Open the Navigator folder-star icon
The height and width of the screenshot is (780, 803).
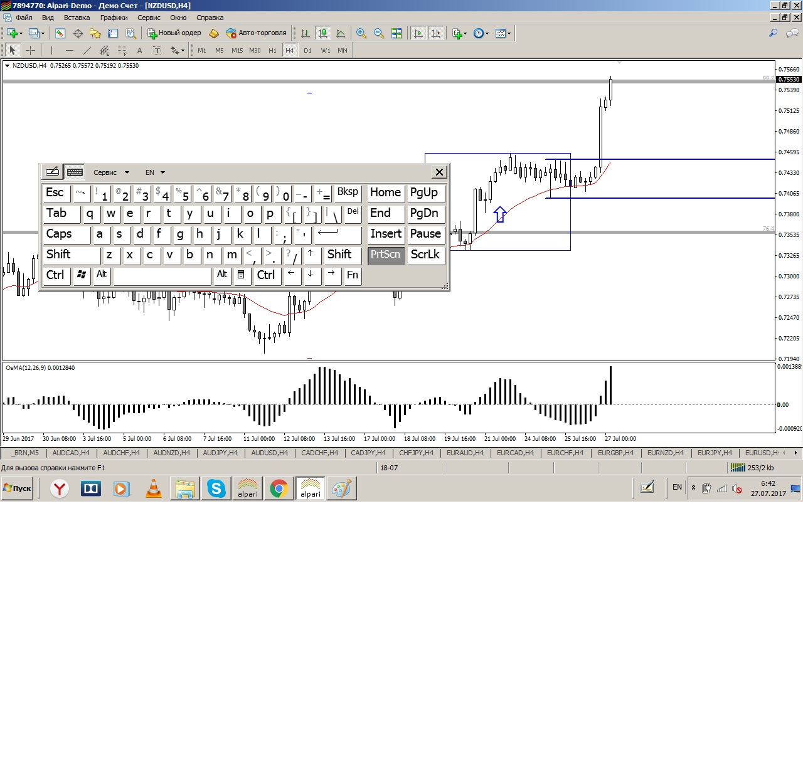click(x=95, y=33)
